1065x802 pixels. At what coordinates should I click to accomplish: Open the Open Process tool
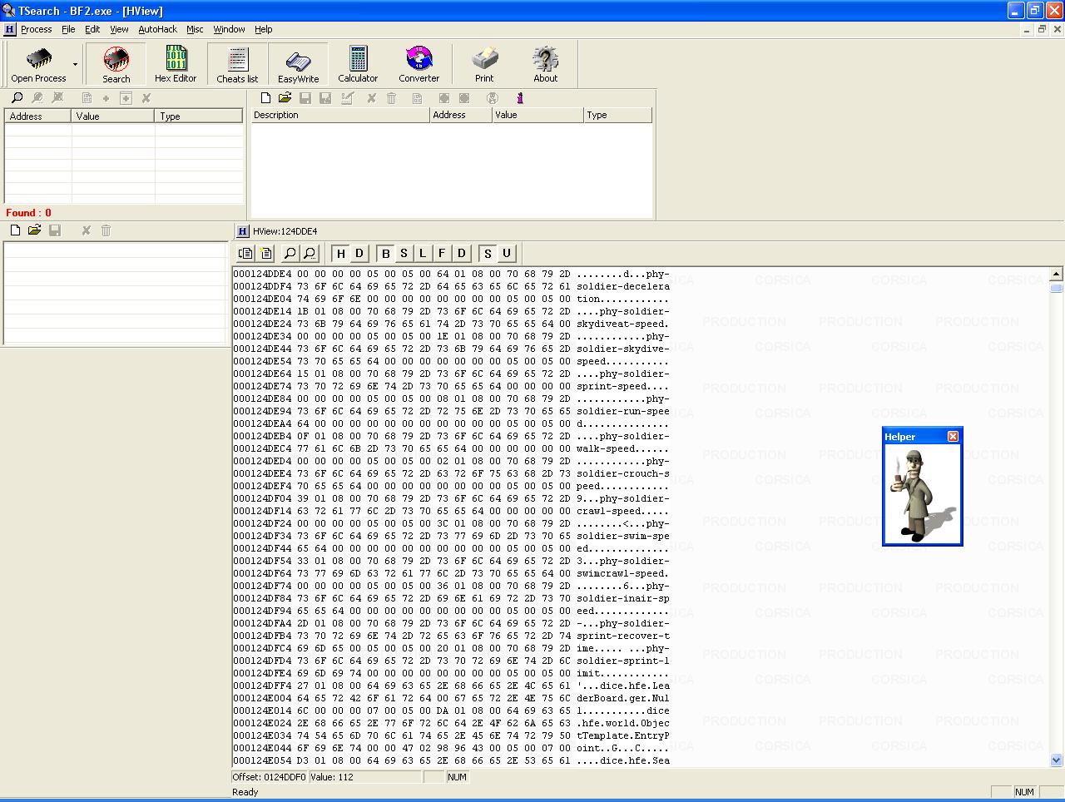pyautogui.click(x=38, y=64)
